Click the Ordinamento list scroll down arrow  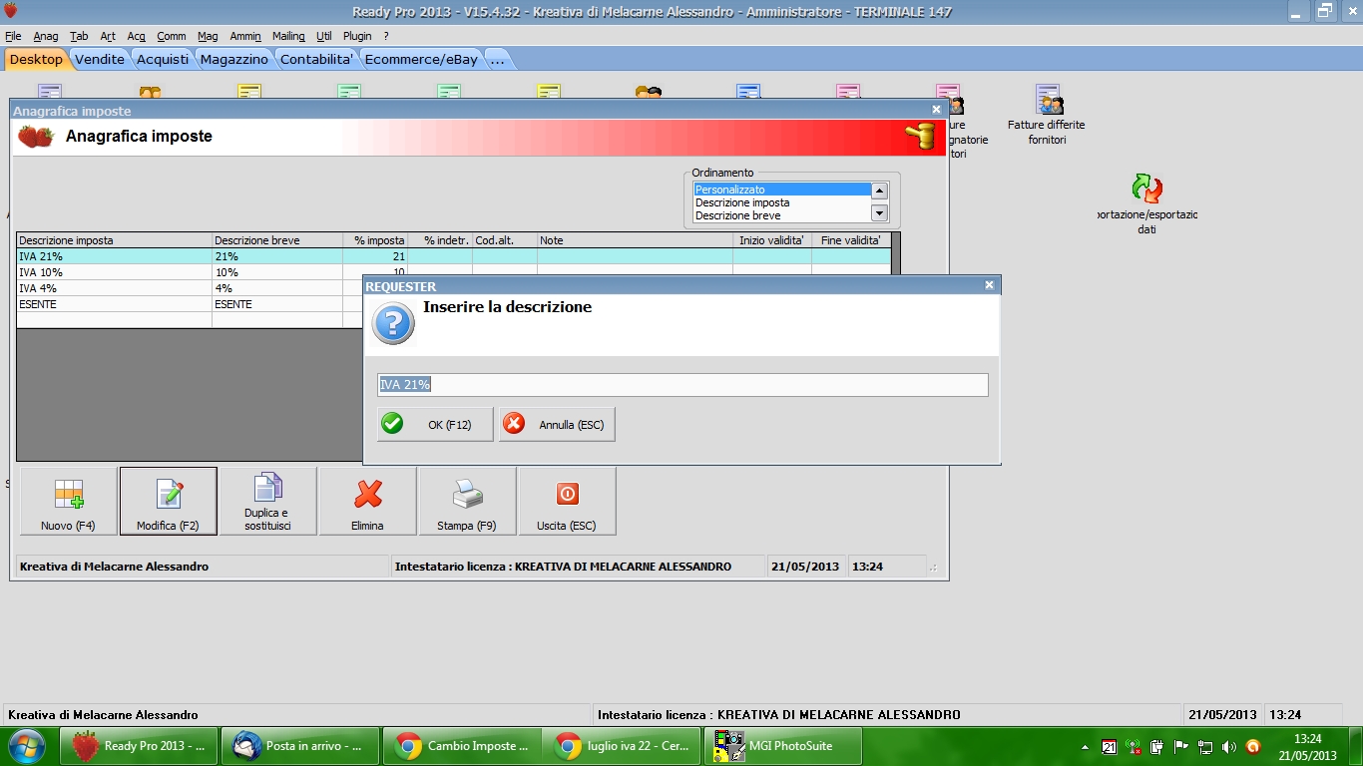[879, 212]
